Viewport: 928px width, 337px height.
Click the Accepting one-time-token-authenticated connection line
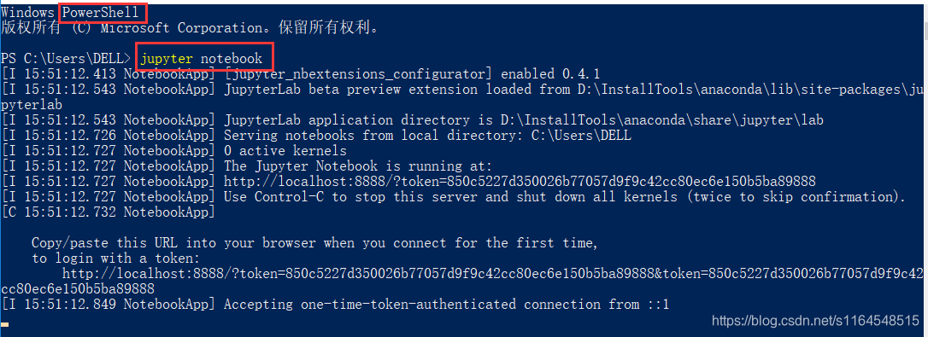pyautogui.click(x=336, y=305)
